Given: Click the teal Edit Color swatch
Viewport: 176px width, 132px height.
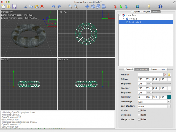Looking at the screenshot, I should coord(169,97).
